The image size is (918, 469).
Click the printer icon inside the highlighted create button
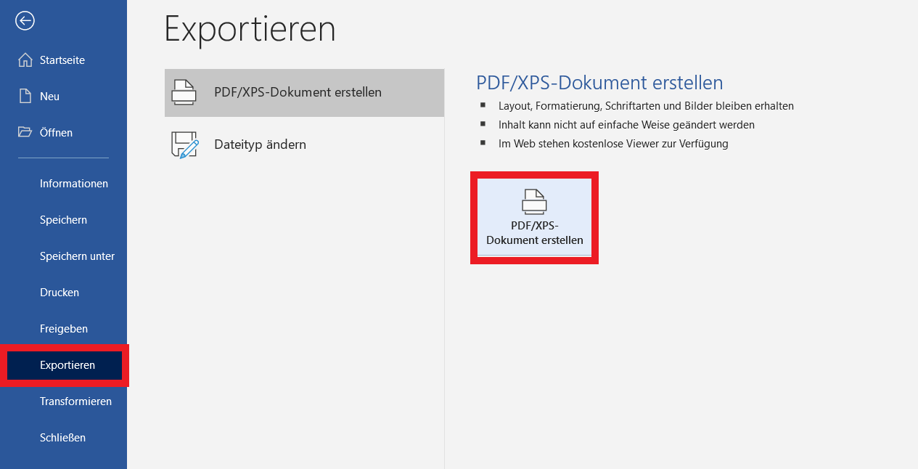pos(534,202)
